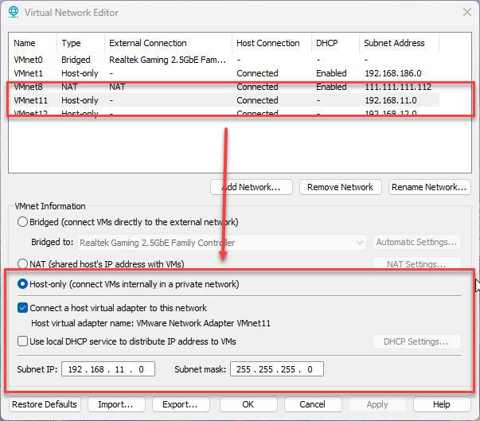Click subnet address 192.168.186.0

coord(392,73)
